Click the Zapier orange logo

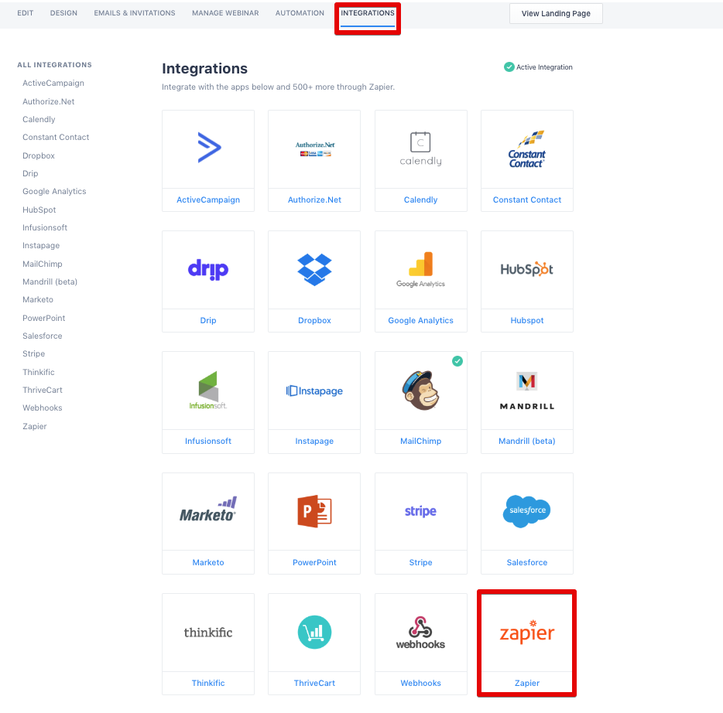527,632
